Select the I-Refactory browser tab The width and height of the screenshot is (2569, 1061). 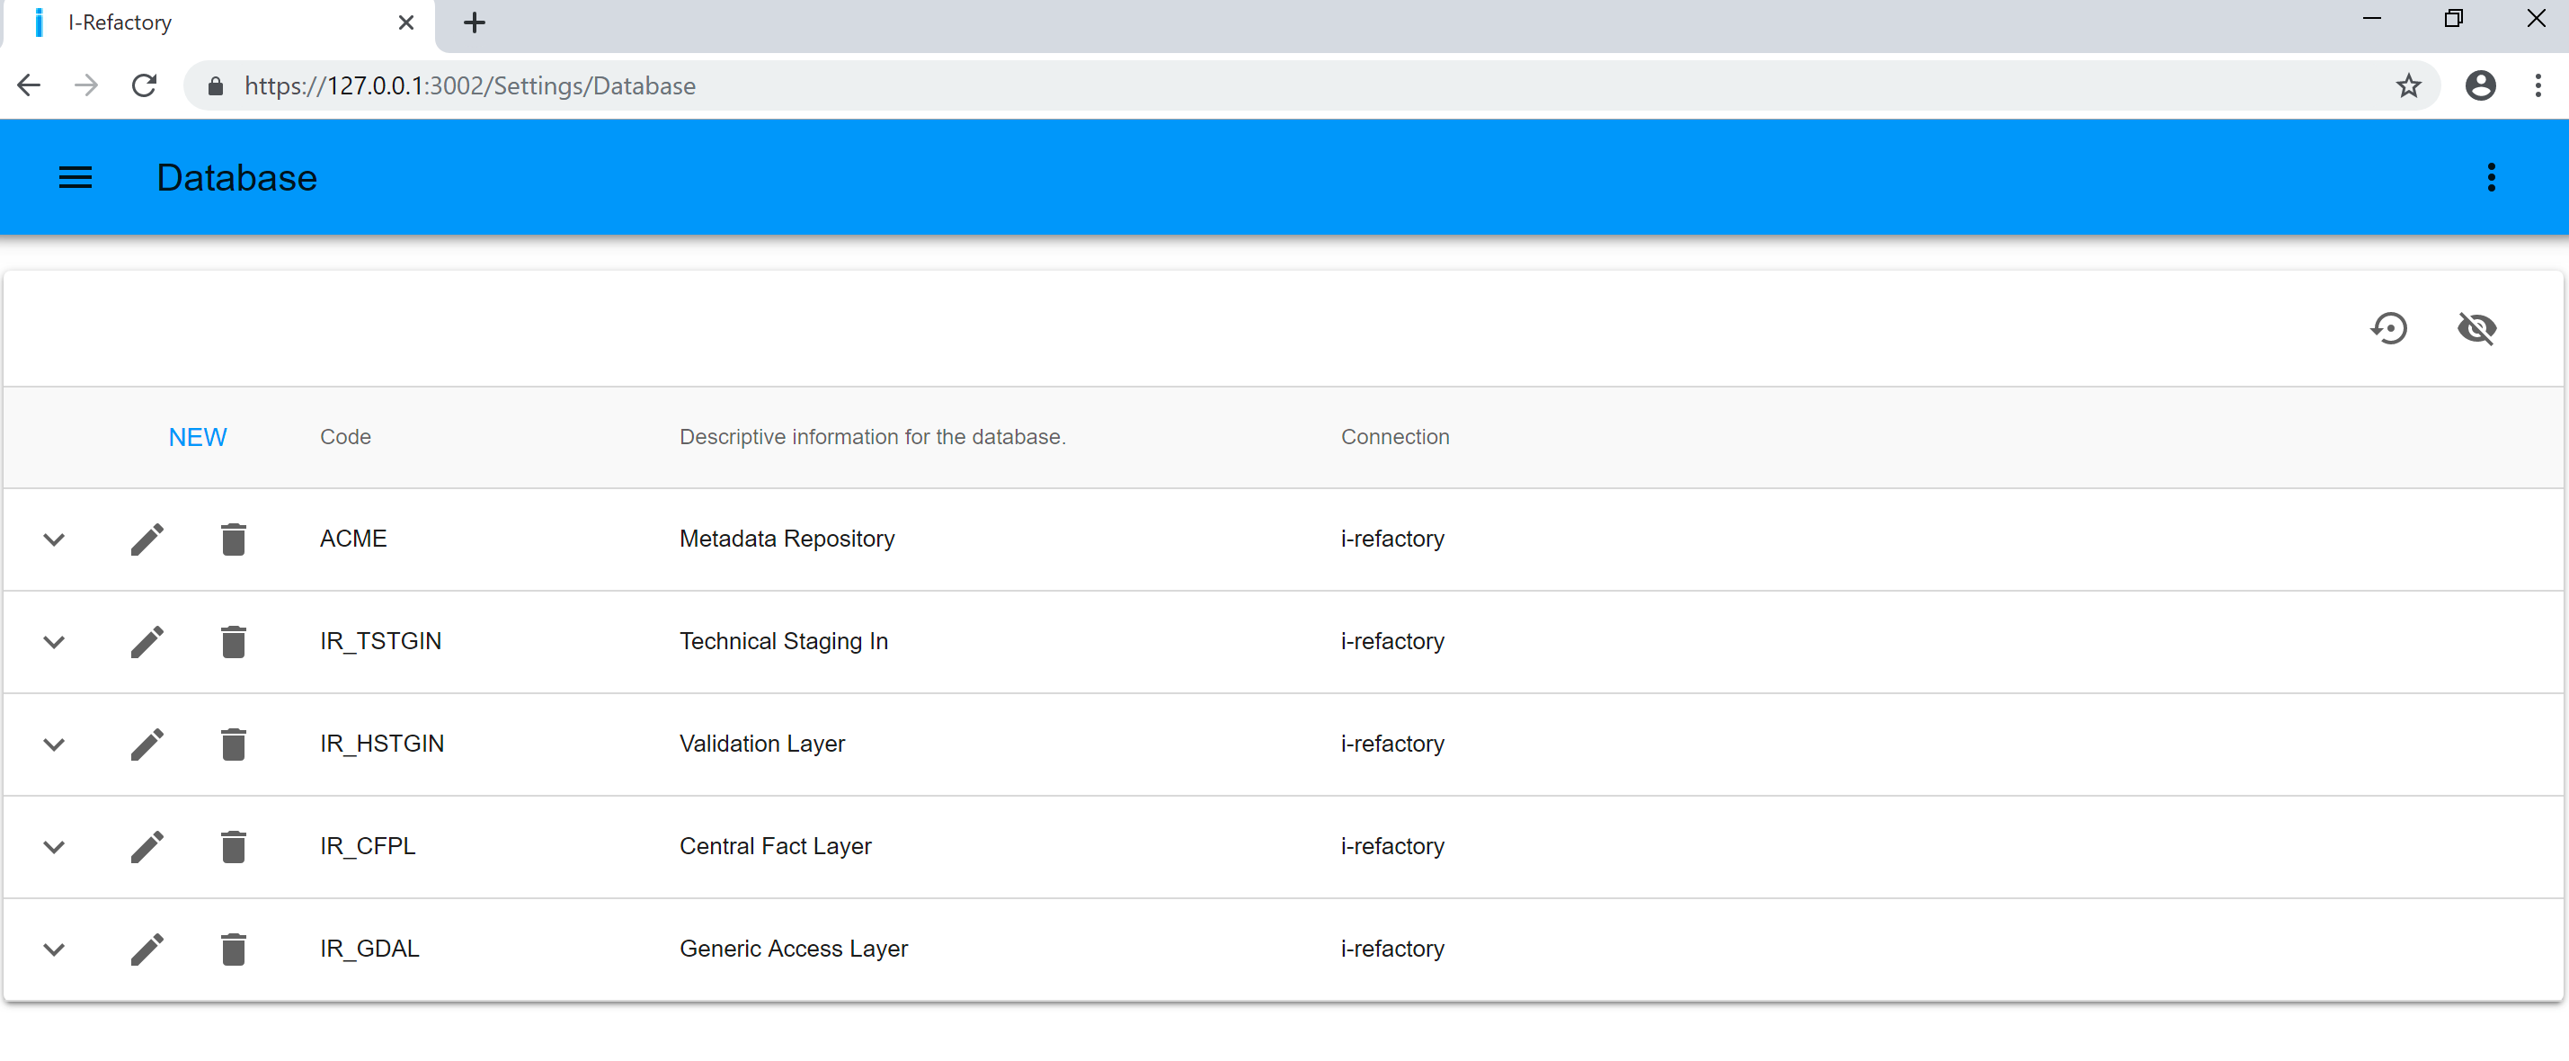pyautogui.click(x=218, y=23)
